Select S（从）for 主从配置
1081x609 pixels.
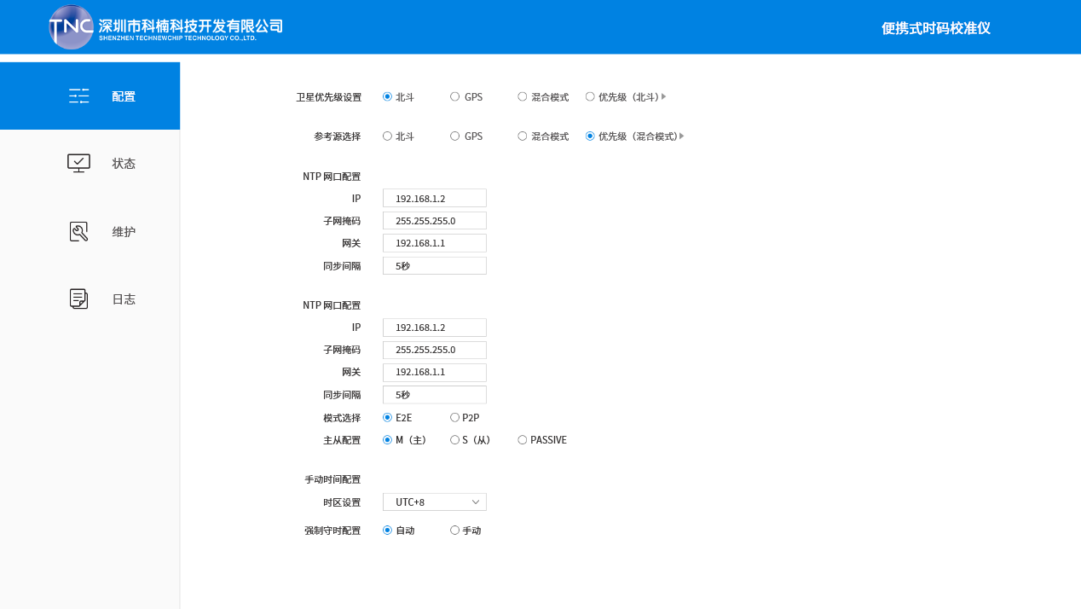pyautogui.click(x=455, y=440)
